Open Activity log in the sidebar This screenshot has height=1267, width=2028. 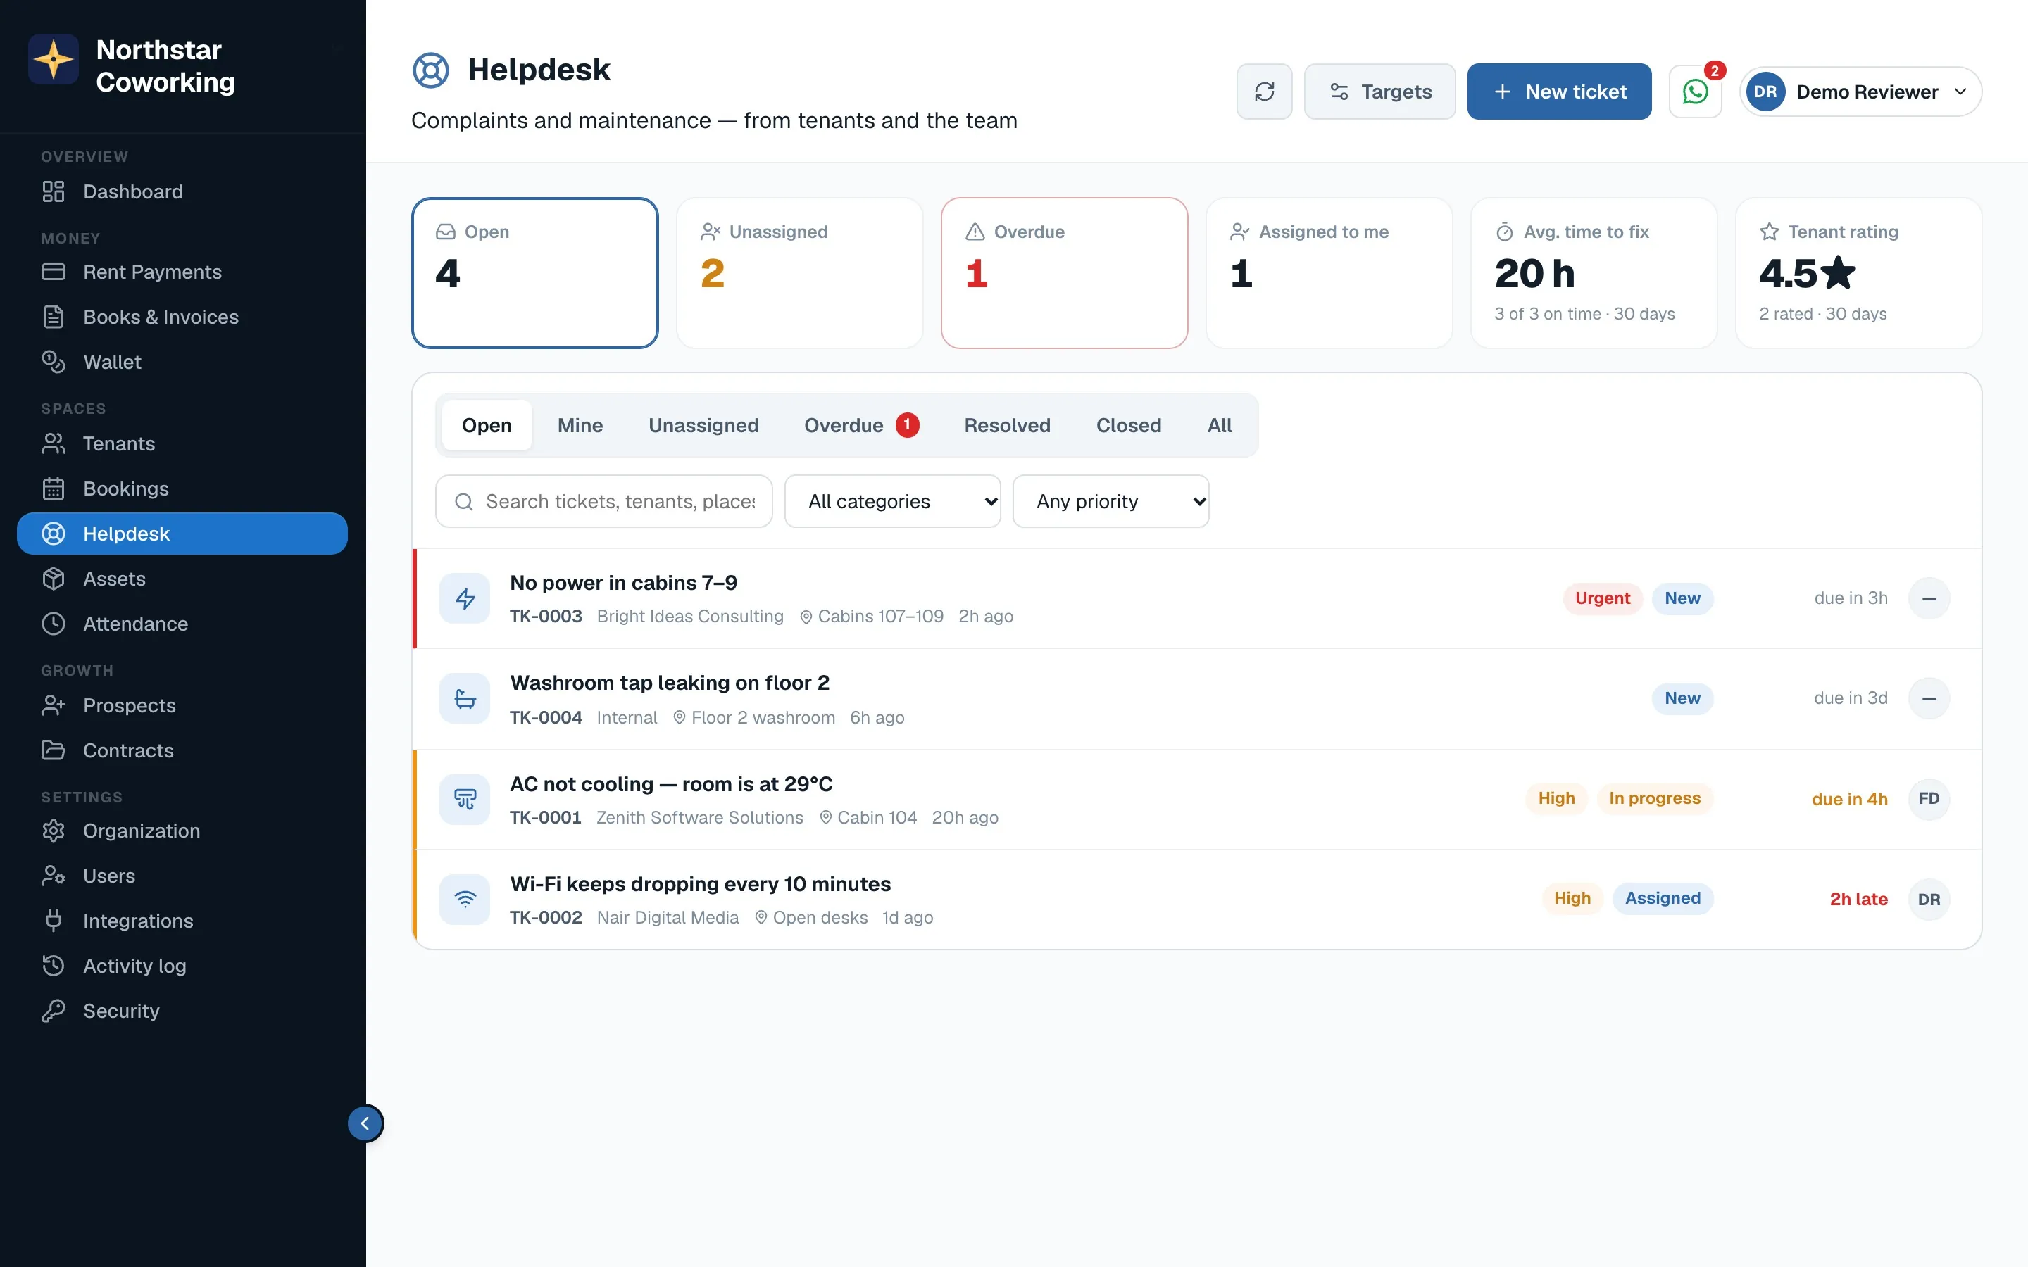pos(182,966)
